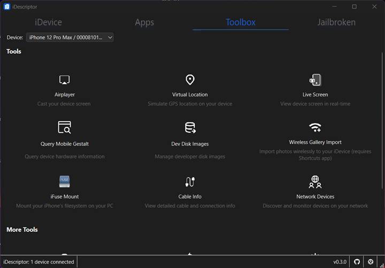Minimize the iDescriptor window
The width and height of the screenshot is (385, 268).
point(334,6)
